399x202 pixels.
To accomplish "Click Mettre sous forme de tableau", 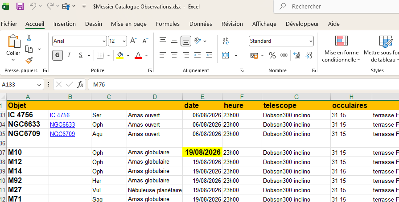I will 382,49.
